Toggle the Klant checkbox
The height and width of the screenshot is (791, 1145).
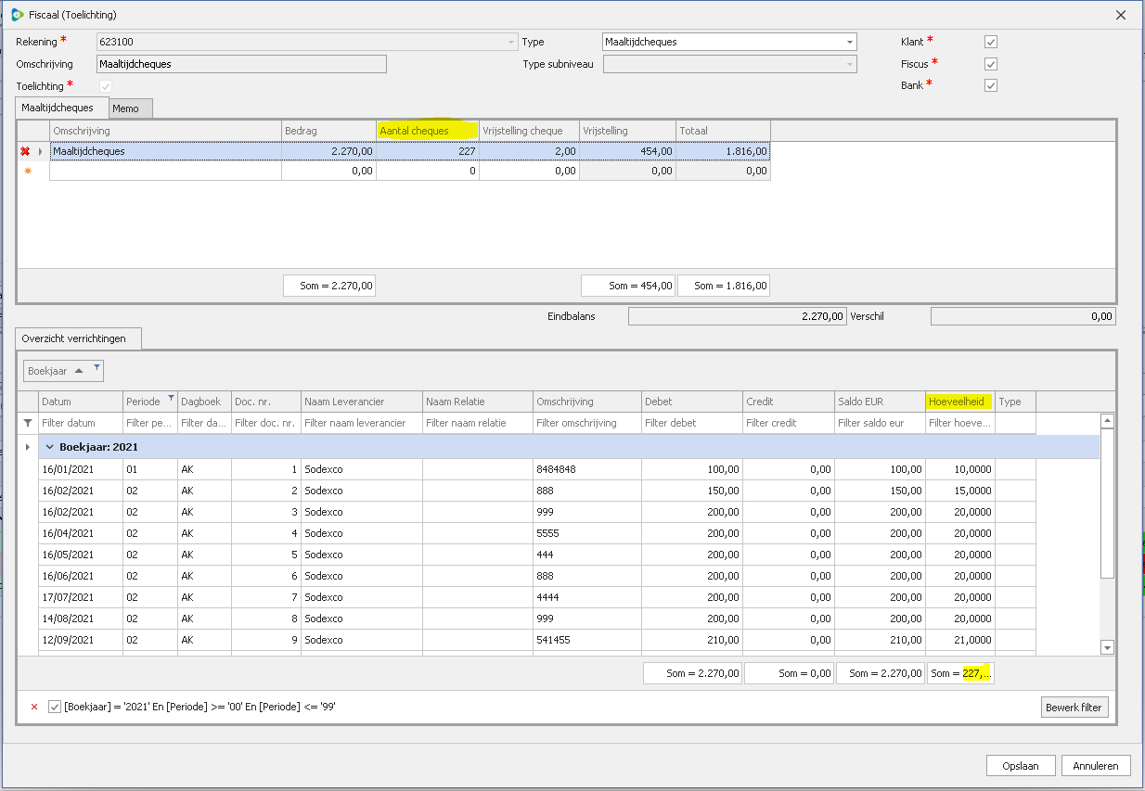[x=991, y=42]
